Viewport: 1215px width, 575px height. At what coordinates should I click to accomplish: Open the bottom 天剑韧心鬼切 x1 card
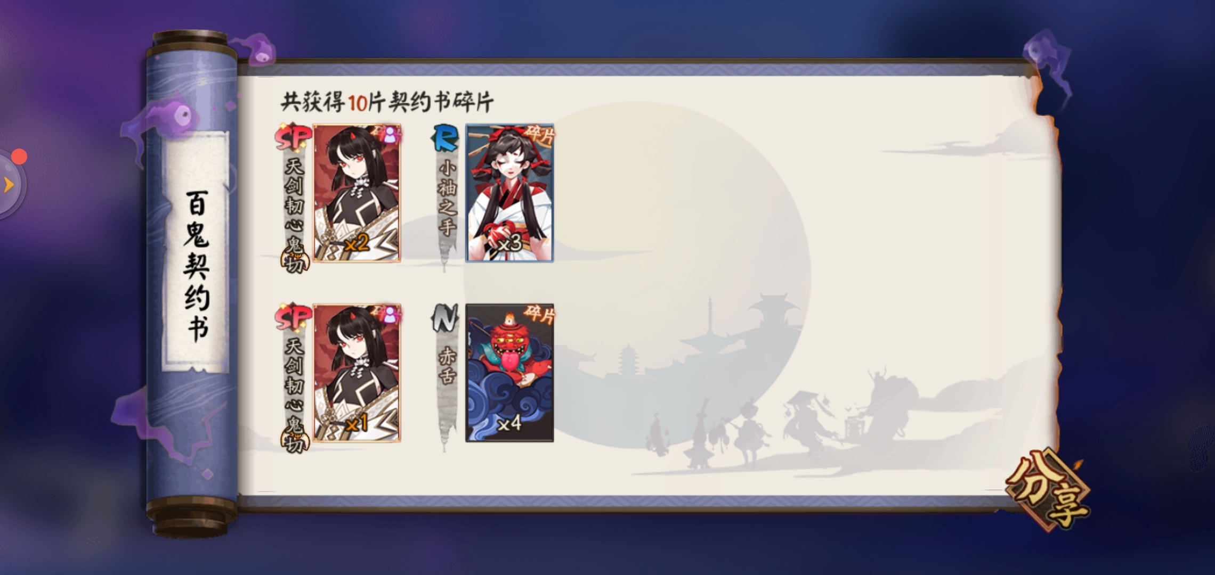pos(357,373)
